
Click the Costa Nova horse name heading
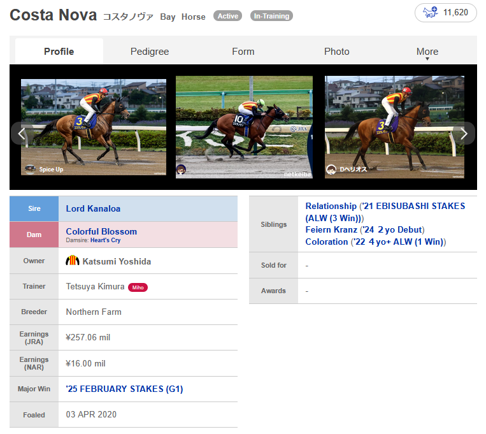coord(54,15)
